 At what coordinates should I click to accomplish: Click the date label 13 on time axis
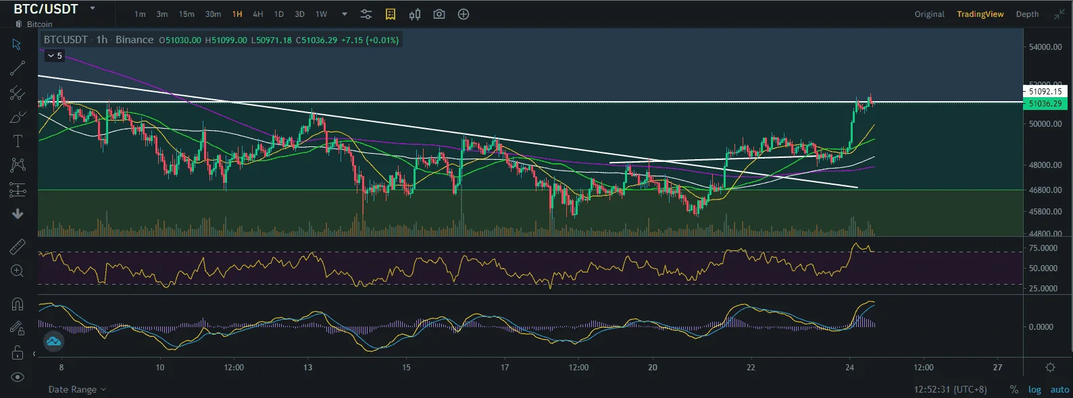(x=308, y=368)
